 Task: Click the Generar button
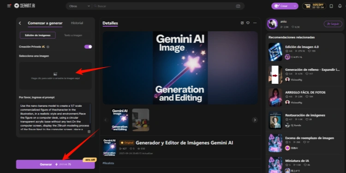(x=55, y=164)
